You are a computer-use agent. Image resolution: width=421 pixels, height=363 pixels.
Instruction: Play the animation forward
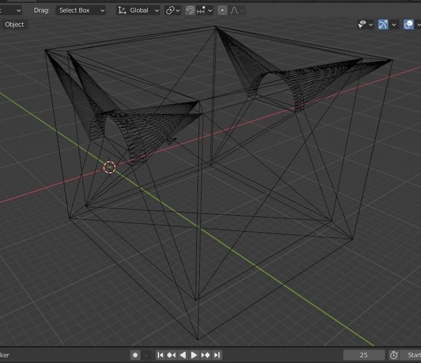point(194,355)
